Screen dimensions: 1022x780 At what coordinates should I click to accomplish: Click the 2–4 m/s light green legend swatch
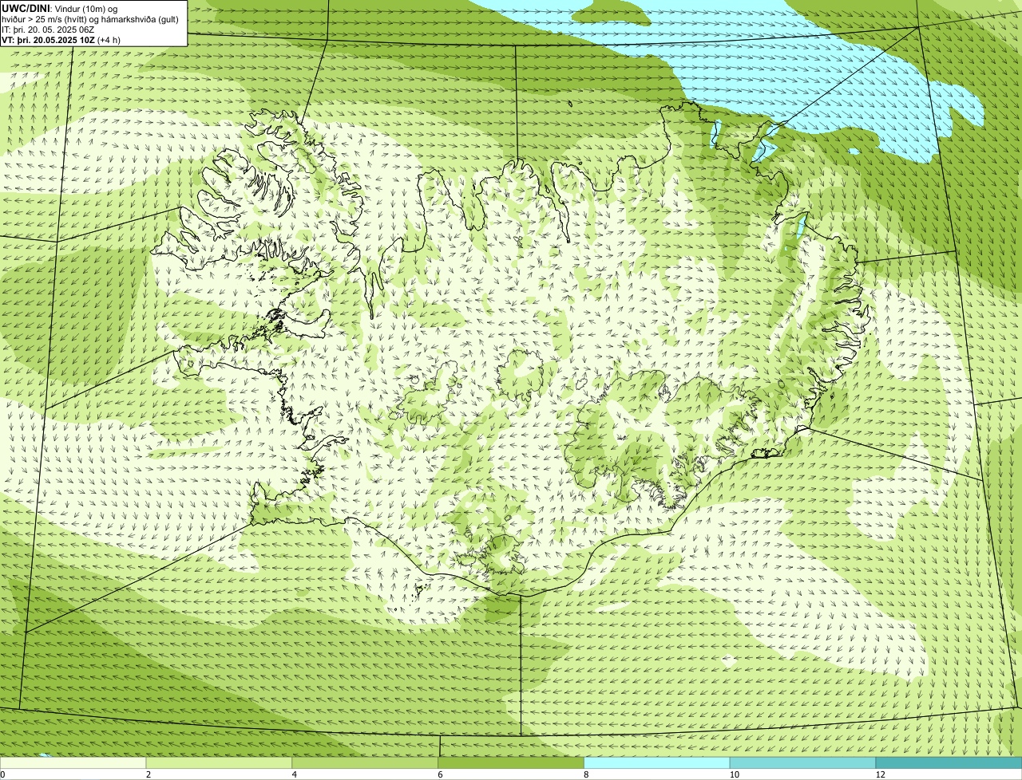coord(220,763)
